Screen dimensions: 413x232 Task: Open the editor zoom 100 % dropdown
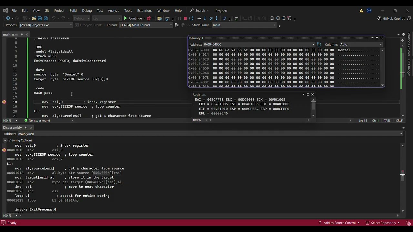point(16,121)
